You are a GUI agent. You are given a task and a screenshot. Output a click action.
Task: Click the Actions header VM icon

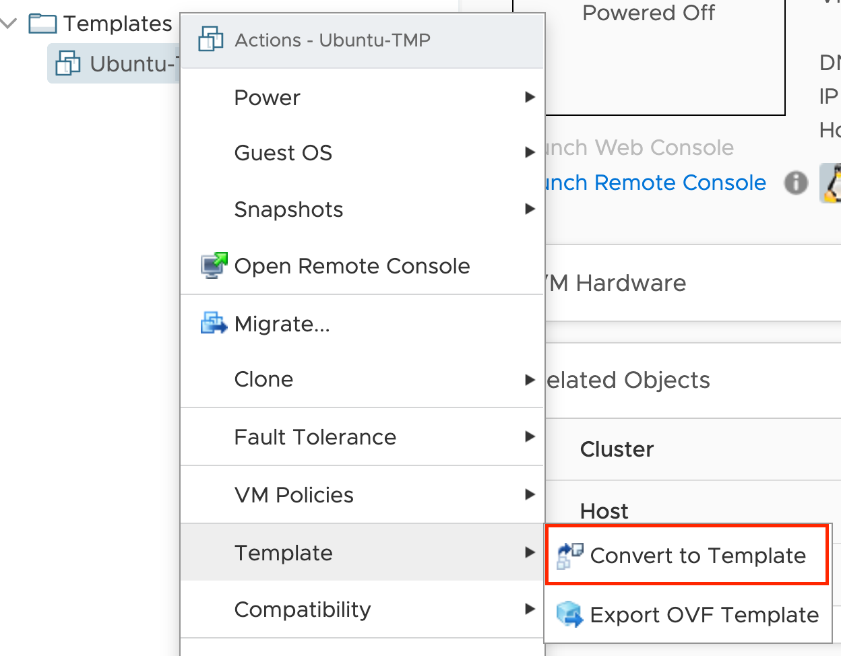[x=211, y=40]
